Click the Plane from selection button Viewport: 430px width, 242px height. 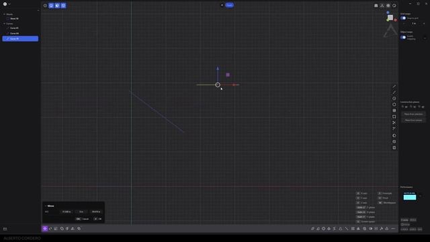(x=414, y=114)
